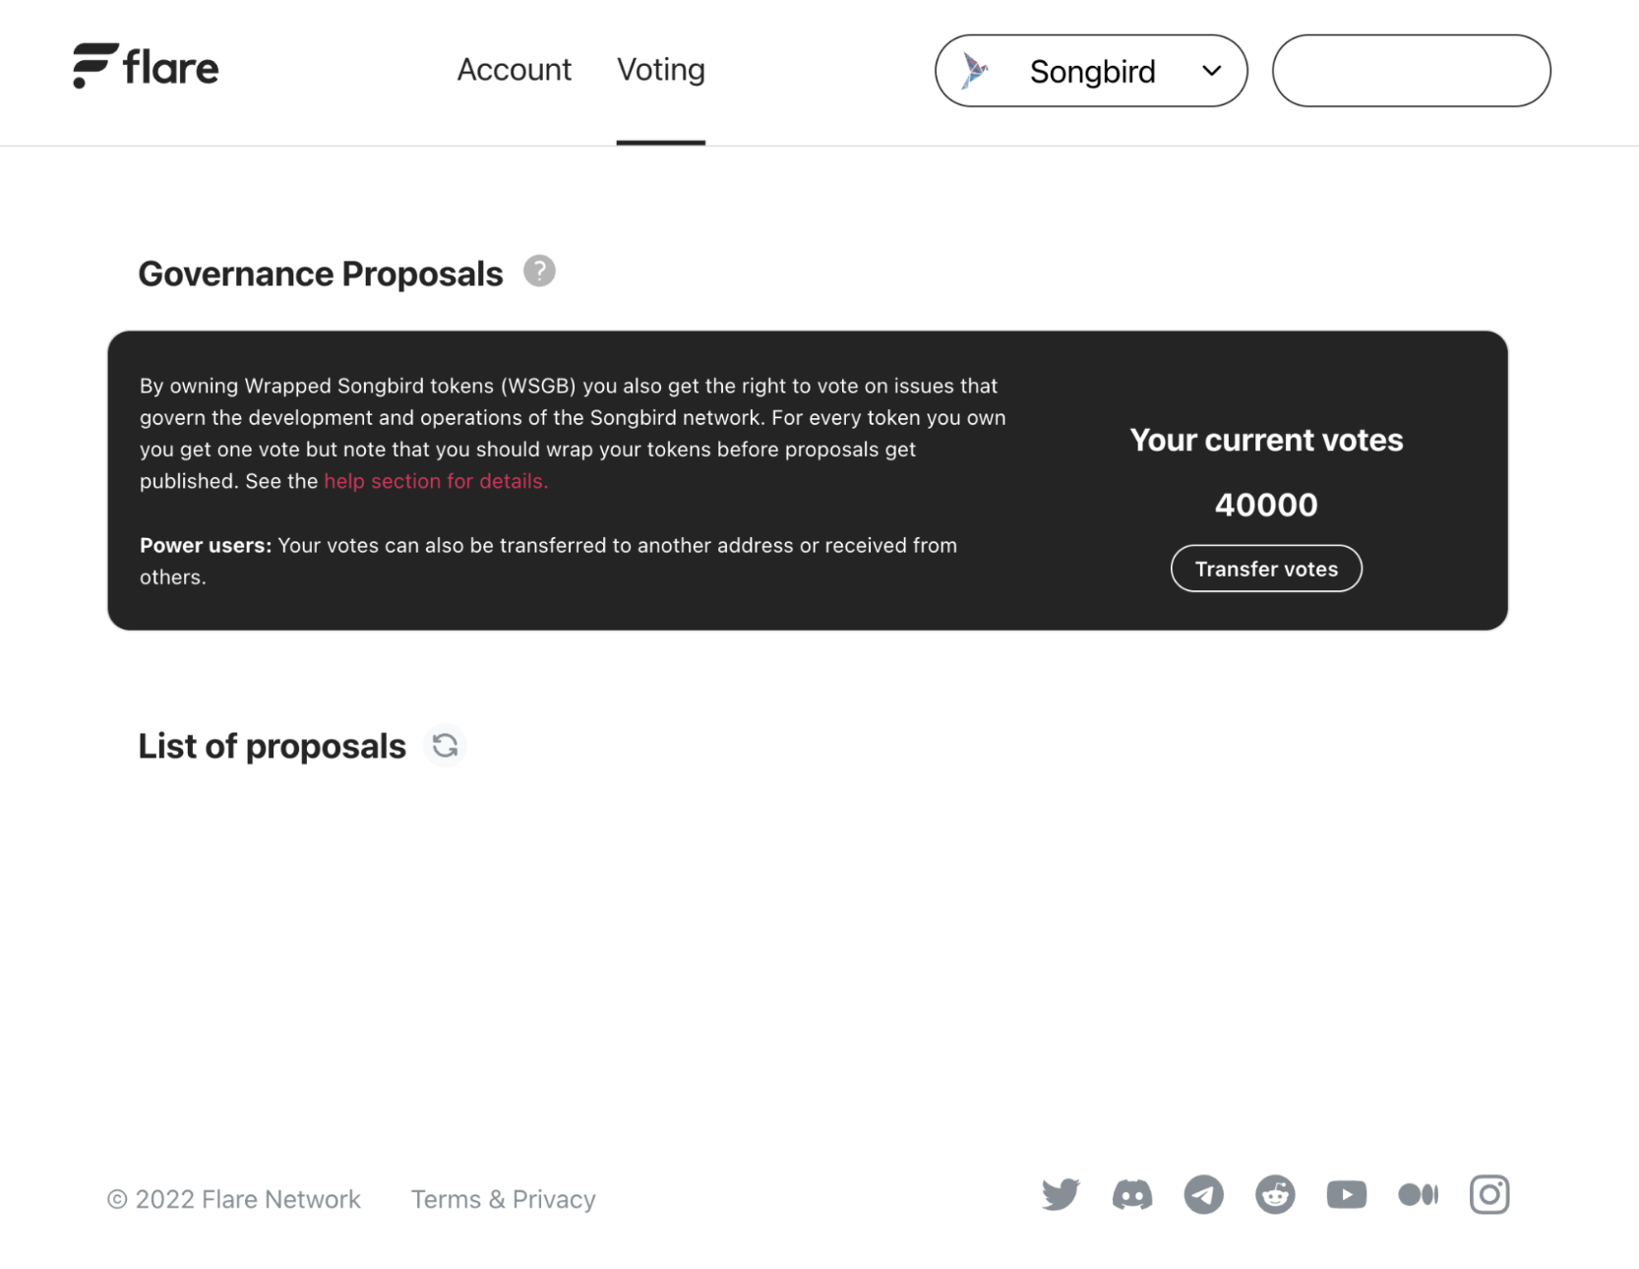Refresh the list of proposals
The width and height of the screenshot is (1639, 1269).
click(445, 746)
